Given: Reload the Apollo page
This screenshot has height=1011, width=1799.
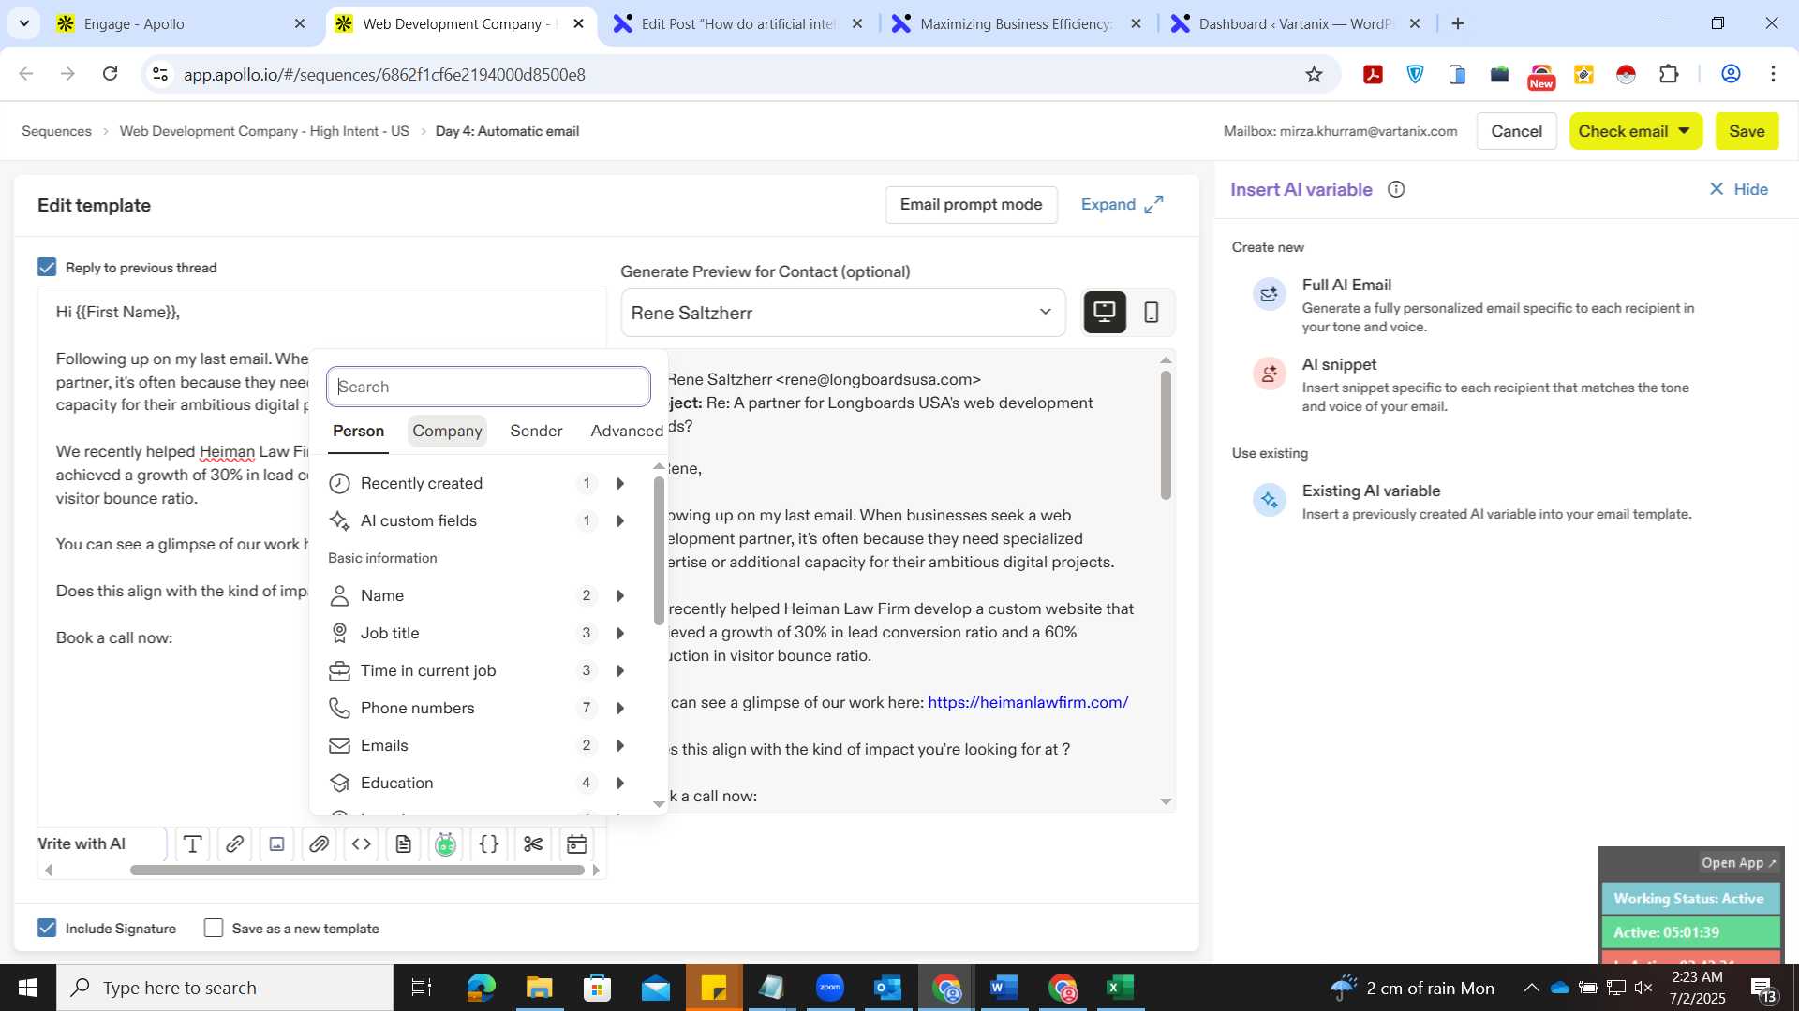Looking at the screenshot, I should (x=110, y=74).
